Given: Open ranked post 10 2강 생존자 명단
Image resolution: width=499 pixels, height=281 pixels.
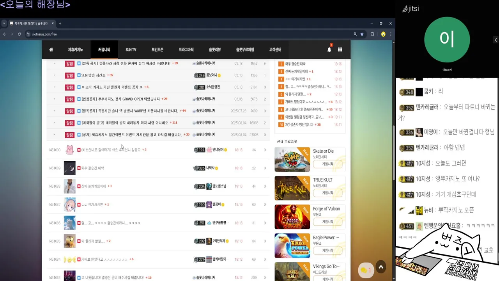Looking at the screenshot, I should [x=299, y=125].
